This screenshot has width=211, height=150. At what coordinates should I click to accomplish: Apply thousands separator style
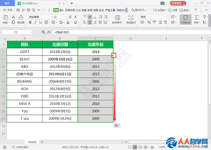(x=154, y=22)
